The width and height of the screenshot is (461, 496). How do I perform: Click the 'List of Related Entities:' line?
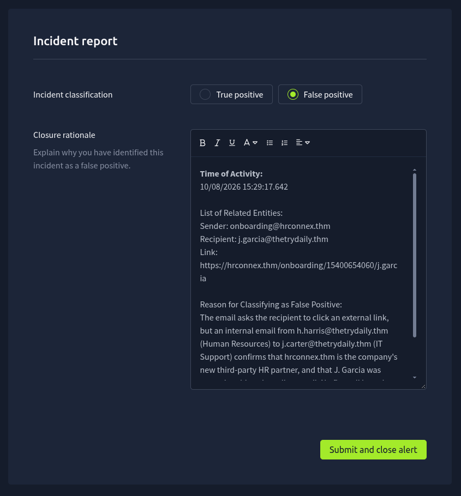[x=241, y=213]
